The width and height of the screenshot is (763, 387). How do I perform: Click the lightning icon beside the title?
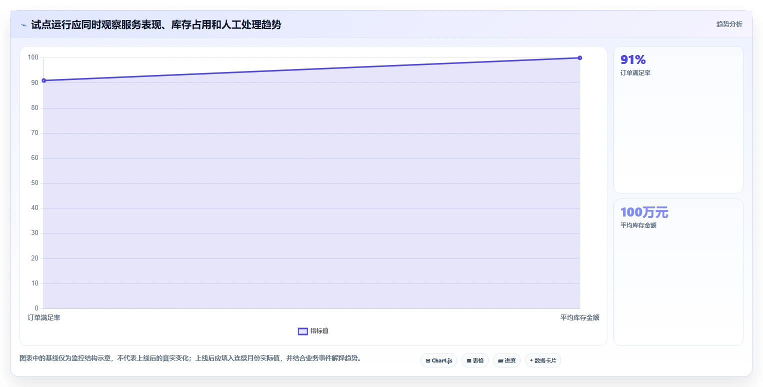[x=24, y=25]
